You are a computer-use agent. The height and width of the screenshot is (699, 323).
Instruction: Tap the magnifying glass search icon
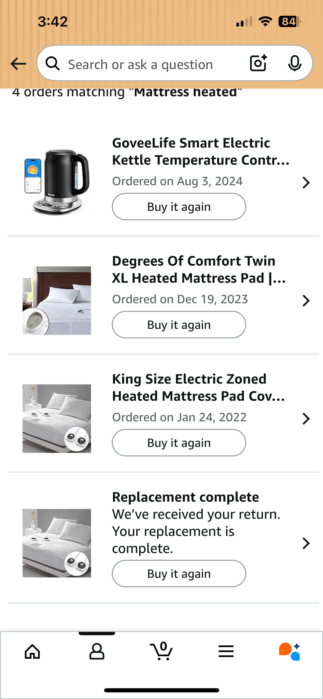pos(52,63)
